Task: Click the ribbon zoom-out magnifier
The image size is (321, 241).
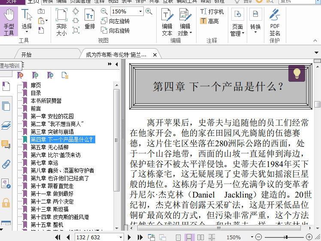Action: 104,11
